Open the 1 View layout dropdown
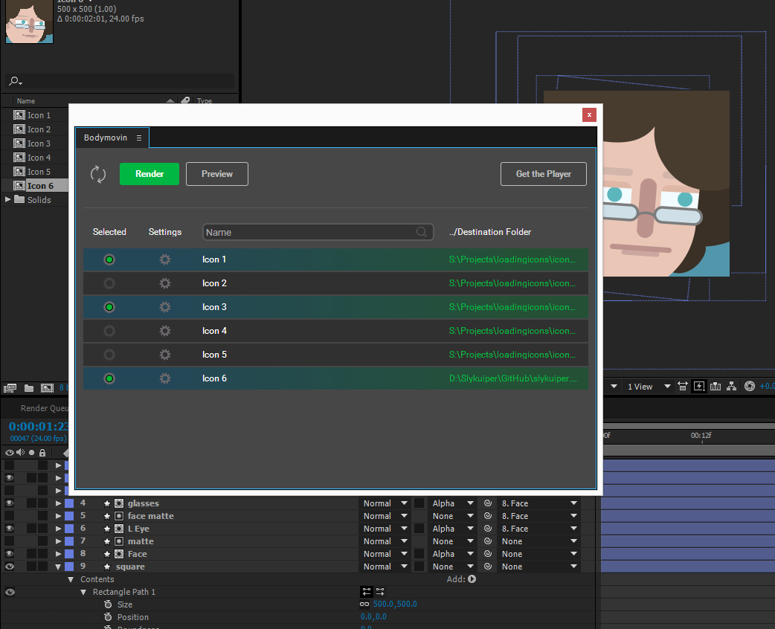The width and height of the screenshot is (775, 629). (649, 387)
